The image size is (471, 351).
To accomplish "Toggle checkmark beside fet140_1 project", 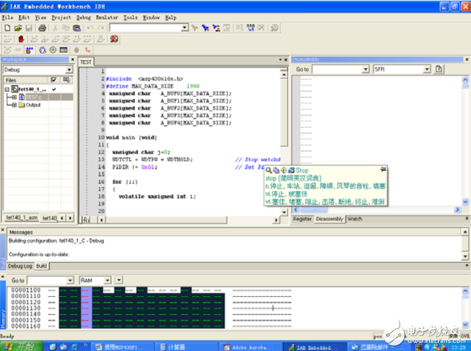I will pyautogui.click(x=54, y=89).
